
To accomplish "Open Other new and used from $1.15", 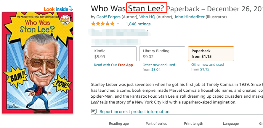I will pyautogui.click(x=207, y=65).
